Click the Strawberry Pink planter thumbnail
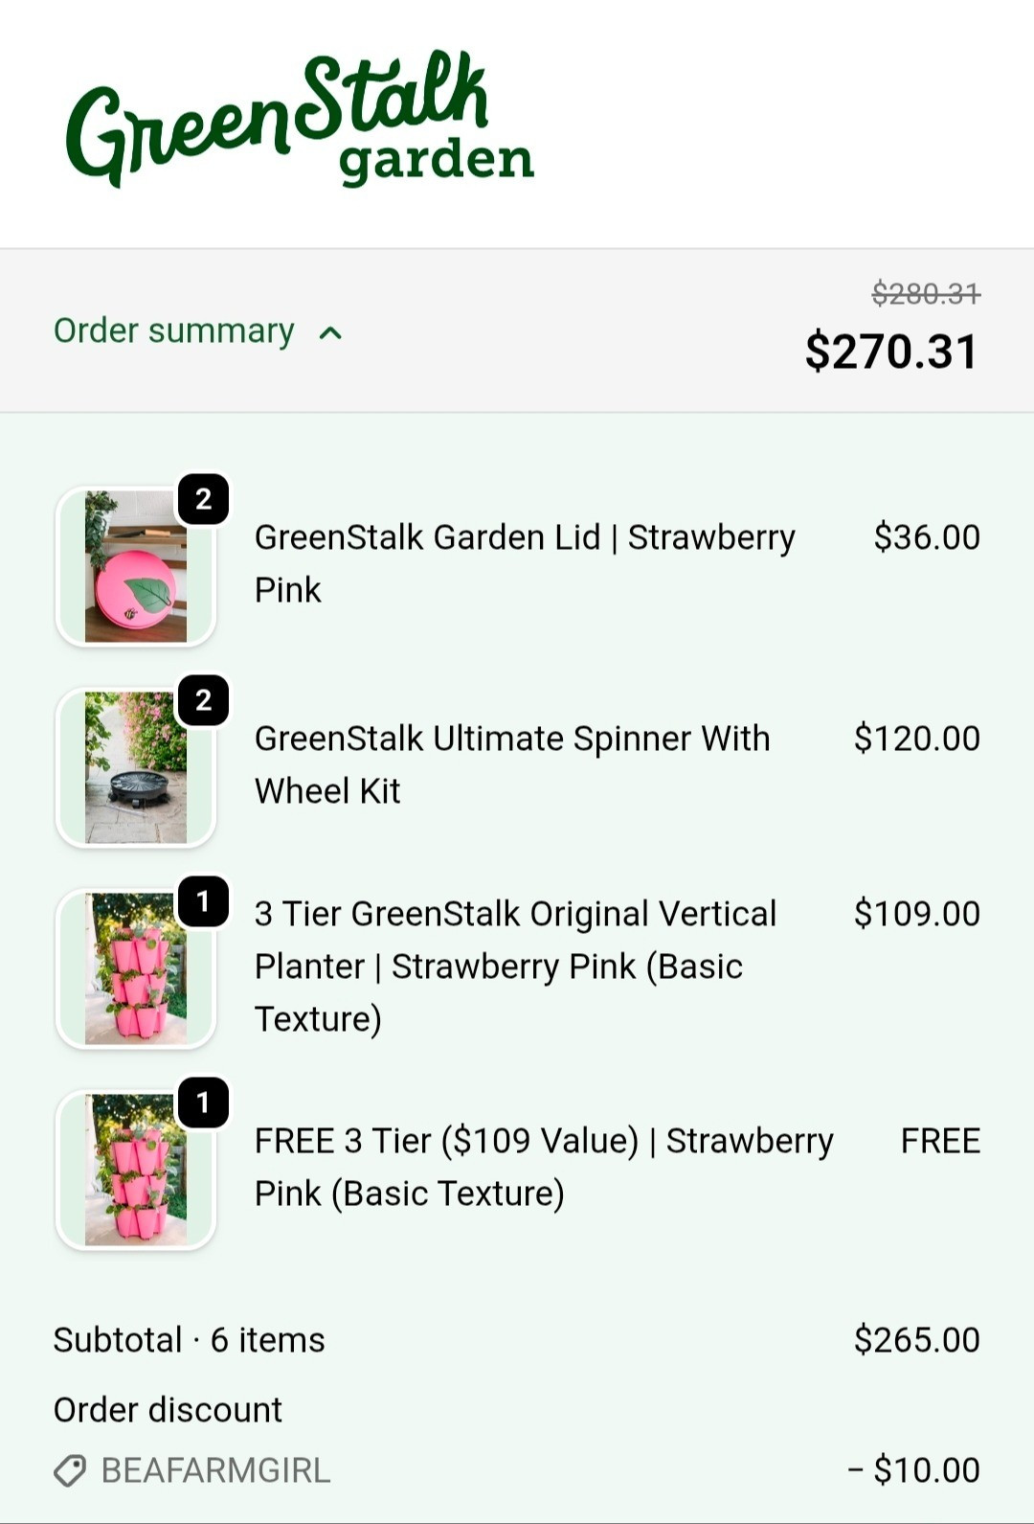Screen dimensions: 1034x1524 coord(135,969)
